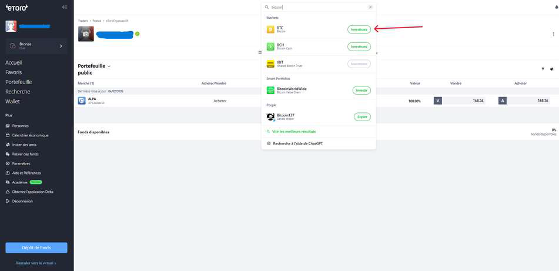This screenshot has width=559, height=271.
Task: Expand the Bronze Club tier chevron
Action: (x=61, y=46)
